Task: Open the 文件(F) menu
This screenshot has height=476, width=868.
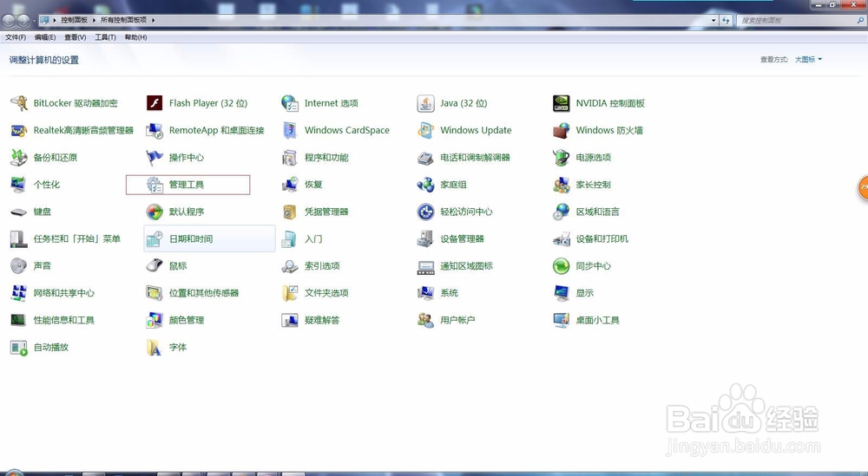Action: click(x=16, y=37)
